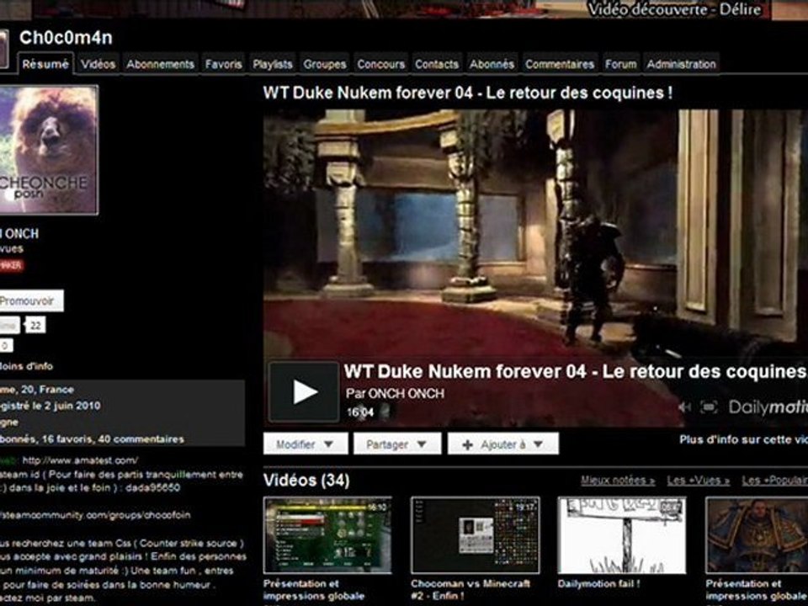The image size is (808, 606).
Task: Click the Mieux notées link
Action: point(618,481)
